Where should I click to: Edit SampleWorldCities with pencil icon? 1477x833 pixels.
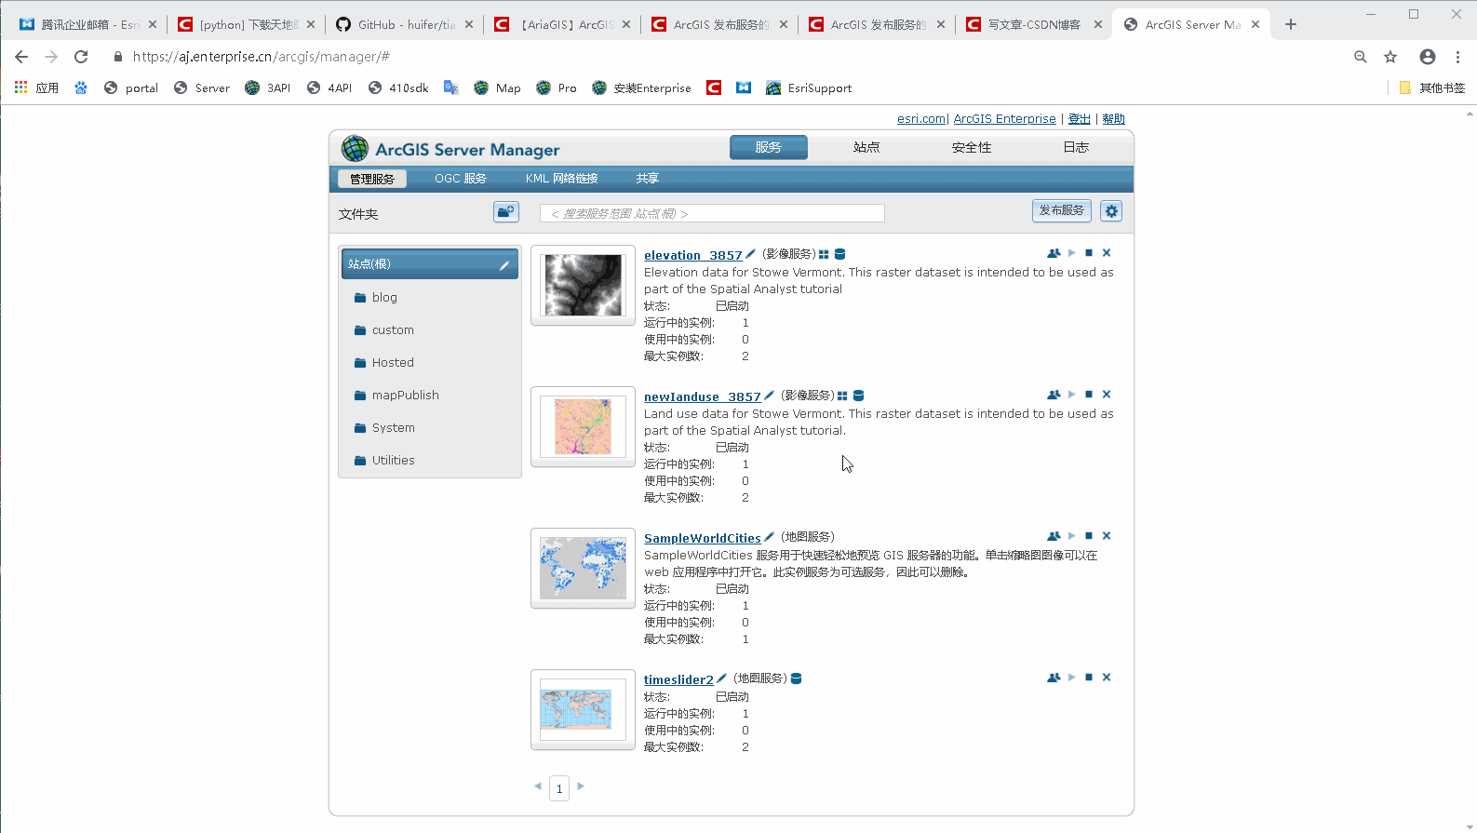coord(770,537)
